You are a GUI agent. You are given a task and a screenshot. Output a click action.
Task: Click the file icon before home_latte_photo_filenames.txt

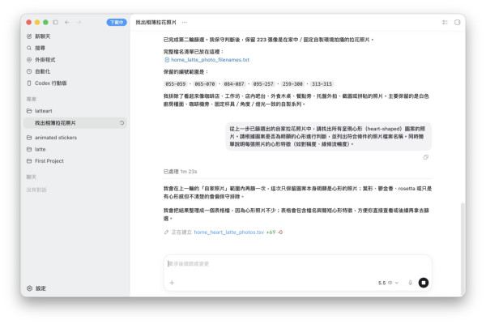click(x=167, y=60)
